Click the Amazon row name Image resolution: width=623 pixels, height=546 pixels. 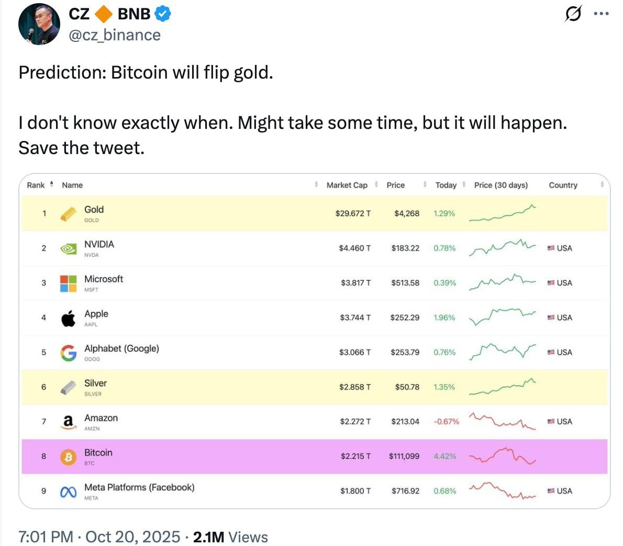coord(101,418)
